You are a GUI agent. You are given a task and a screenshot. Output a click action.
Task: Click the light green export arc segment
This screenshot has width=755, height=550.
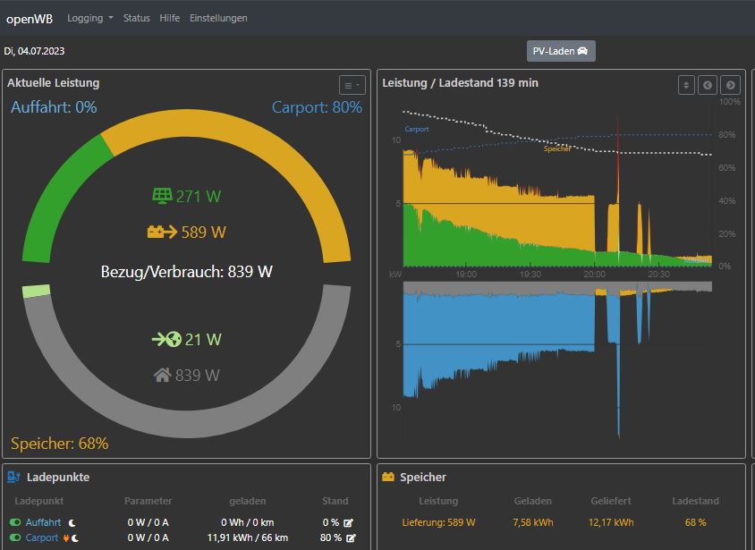(37, 292)
